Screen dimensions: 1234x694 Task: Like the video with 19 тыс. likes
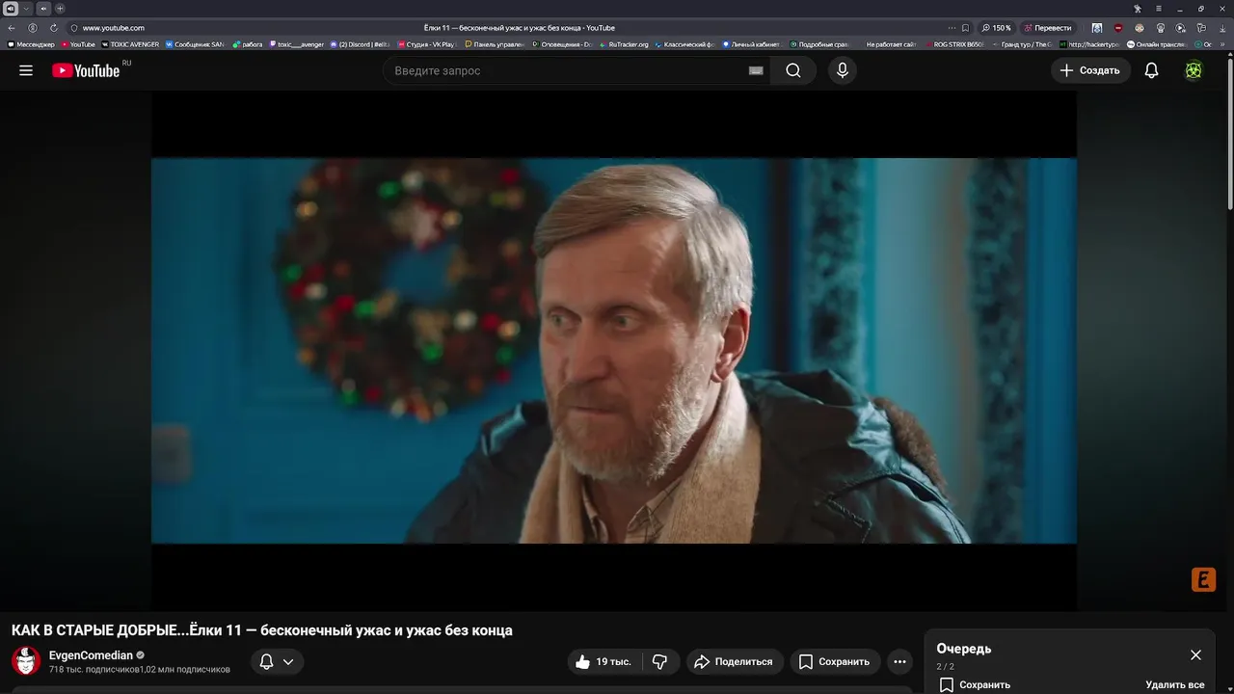pyautogui.click(x=605, y=661)
